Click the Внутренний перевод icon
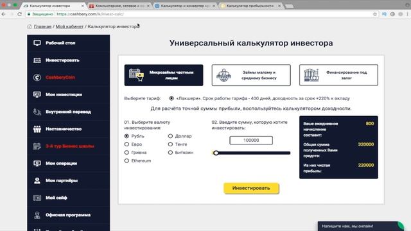Viewport: 411px width, 231px height. [37, 112]
